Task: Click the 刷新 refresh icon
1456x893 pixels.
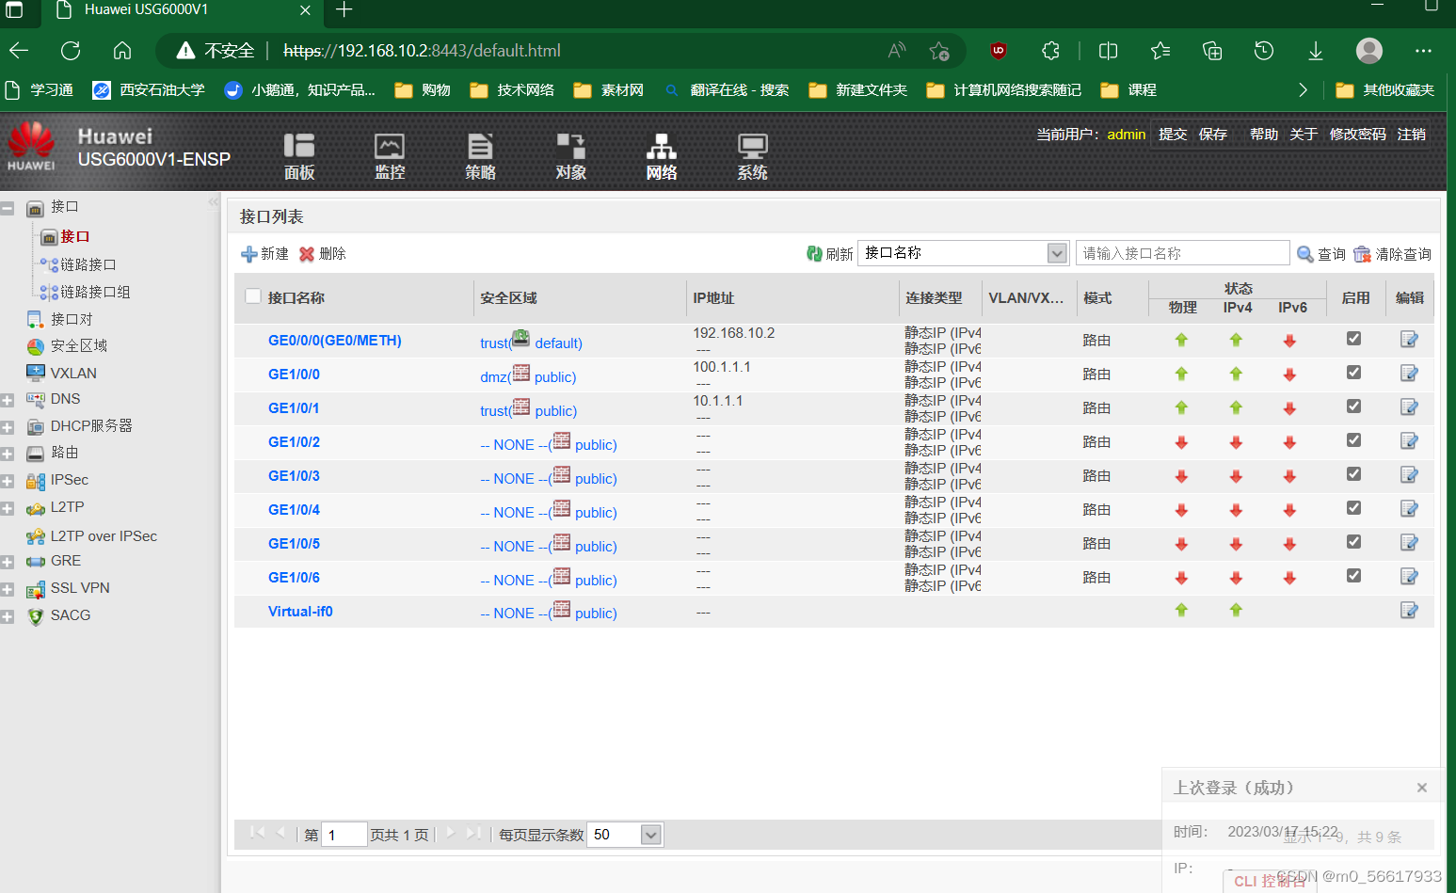Action: (814, 254)
